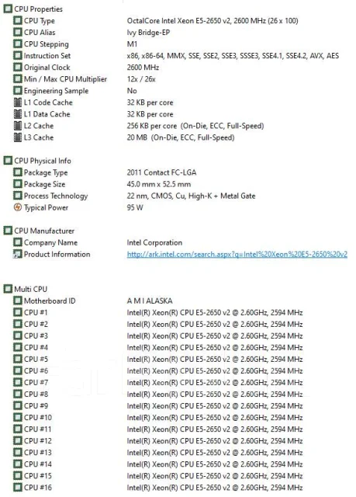Click the 45.0 mm x 52.5 mm value
This screenshot has height=497, width=356.
pyautogui.click(x=159, y=184)
